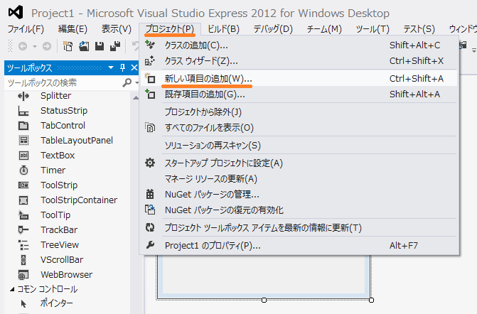The width and height of the screenshot is (477, 314).
Task: Select 新しい項目の追加(W)... menu entry
Action: pos(299,79)
